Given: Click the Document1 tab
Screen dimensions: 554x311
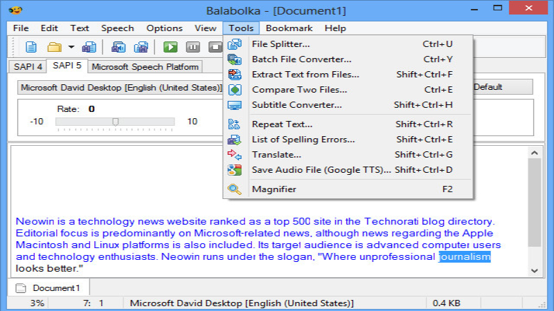Looking at the screenshot, I should (48, 288).
